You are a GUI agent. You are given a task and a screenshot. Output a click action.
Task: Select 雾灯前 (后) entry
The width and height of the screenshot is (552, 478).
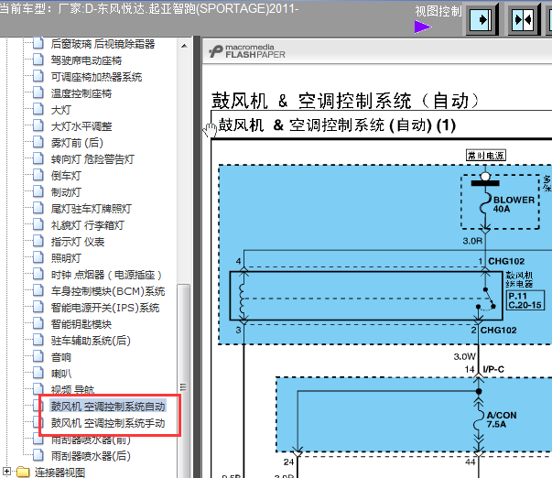coord(77,143)
